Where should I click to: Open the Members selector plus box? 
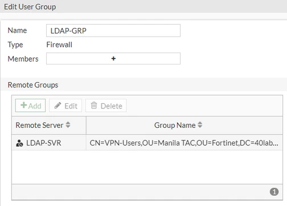click(x=113, y=59)
